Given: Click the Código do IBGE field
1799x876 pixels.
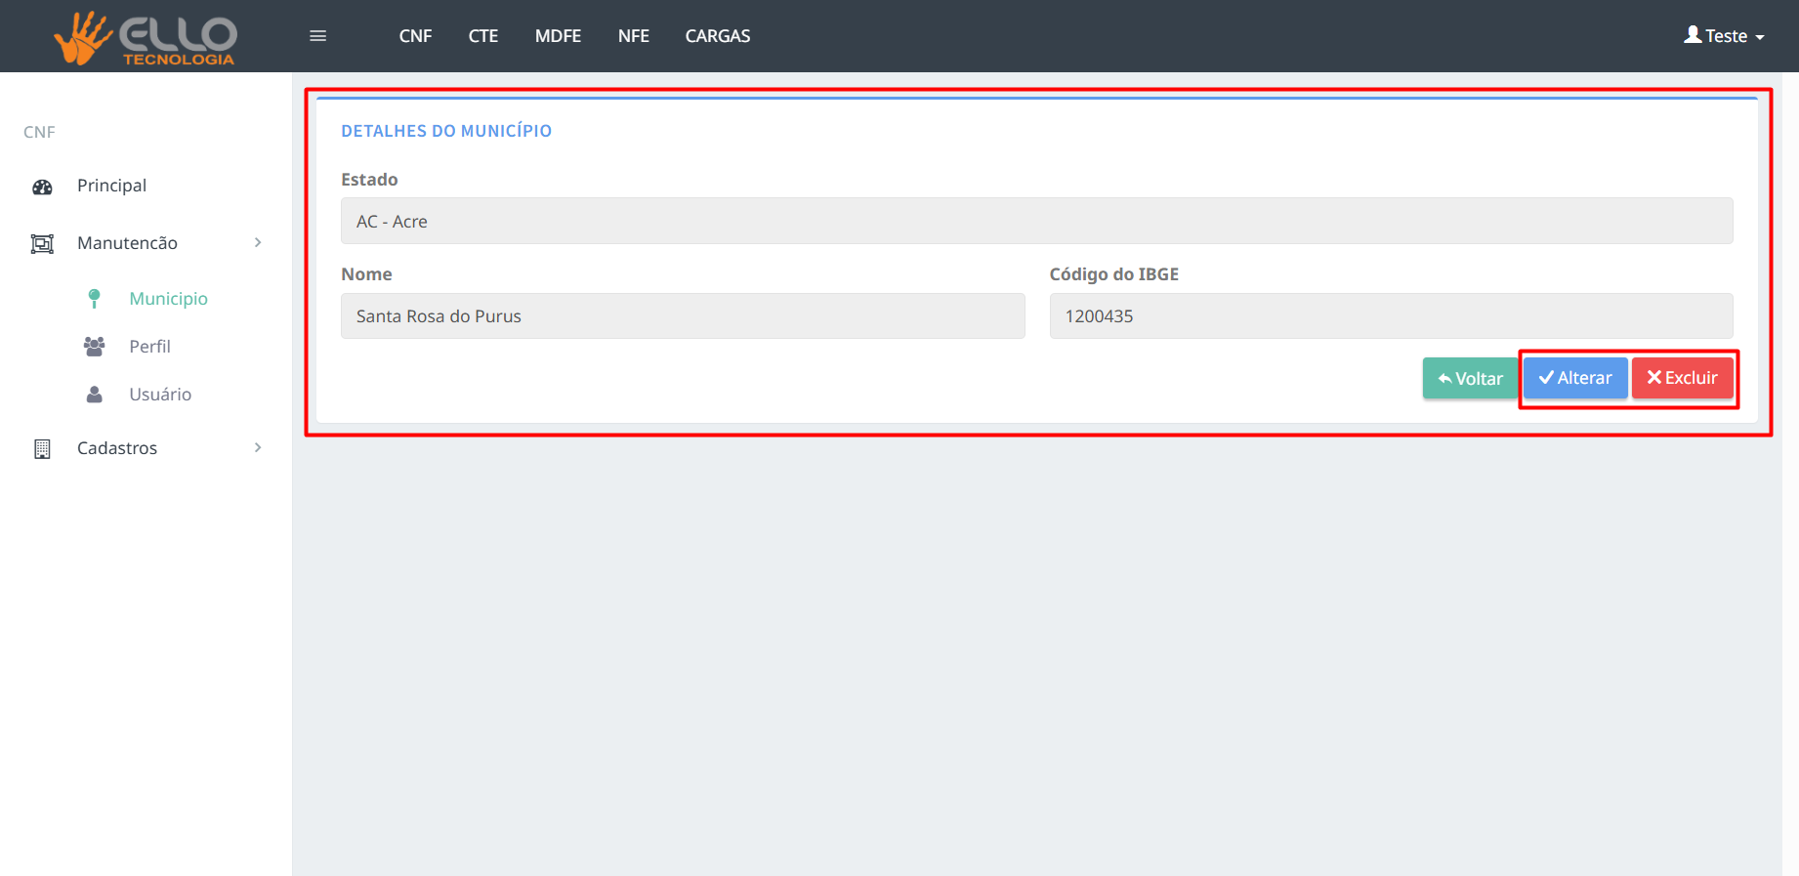Looking at the screenshot, I should pyautogui.click(x=1390, y=316).
